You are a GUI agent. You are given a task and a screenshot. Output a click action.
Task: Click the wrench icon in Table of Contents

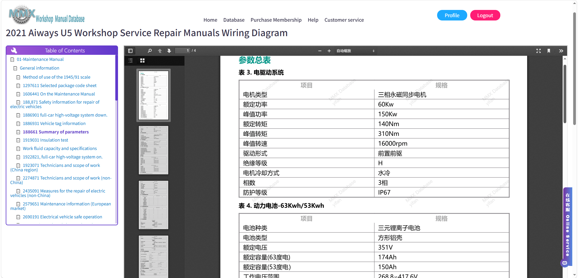(14, 50)
